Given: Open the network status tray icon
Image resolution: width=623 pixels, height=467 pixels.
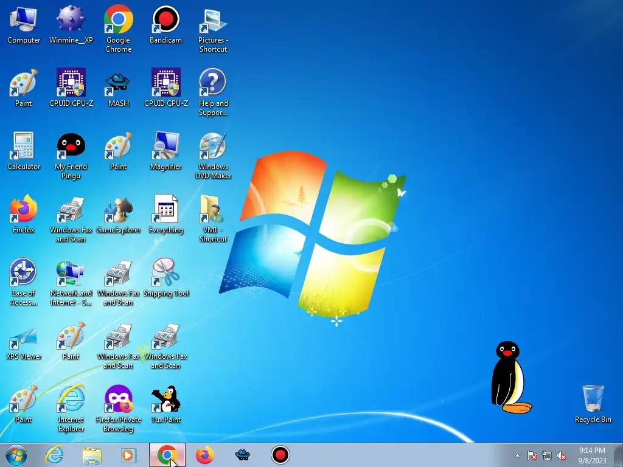Looking at the screenshot, I should pos(547,455).
